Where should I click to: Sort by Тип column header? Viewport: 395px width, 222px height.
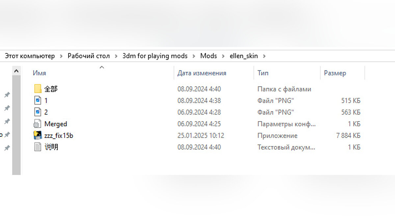click(263, 73)
